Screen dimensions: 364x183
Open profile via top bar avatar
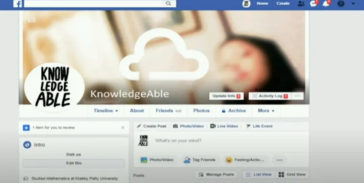point(246,3)
